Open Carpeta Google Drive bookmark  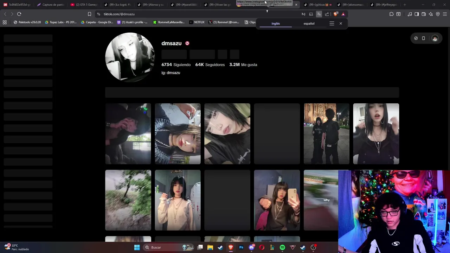pyautogui.click(x=97, y=22)
